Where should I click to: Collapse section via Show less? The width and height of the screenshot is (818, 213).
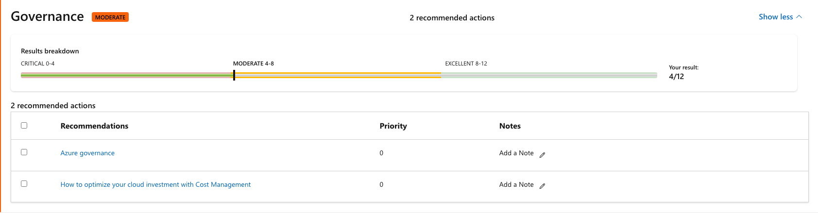[x=776, y=17]
